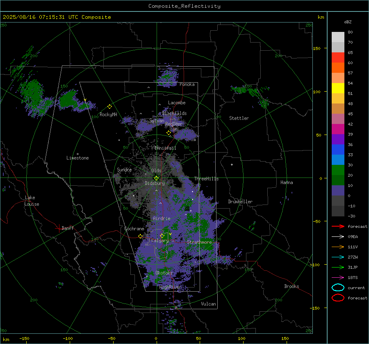The image size is (369, 344).
Task: Click the HighRiver city label
Action: 170,287
